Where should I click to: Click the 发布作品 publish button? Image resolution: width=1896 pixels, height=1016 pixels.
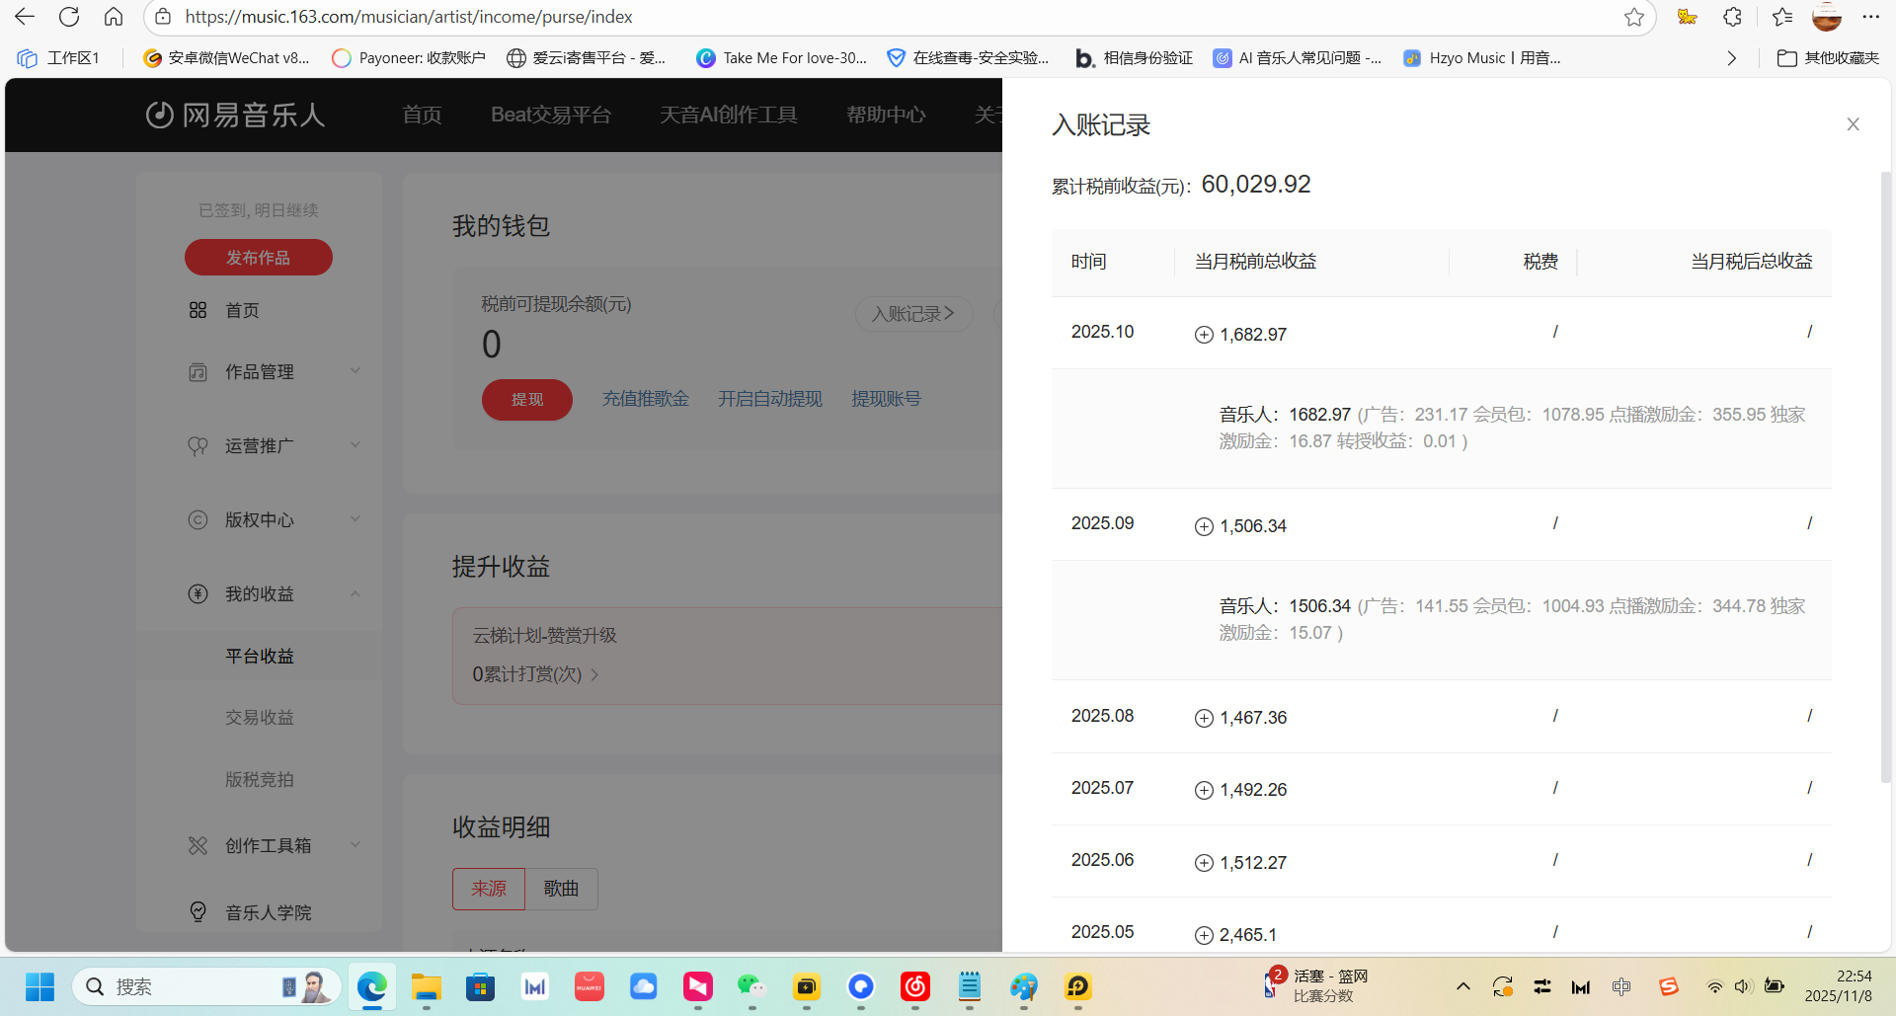pyautogui.click(x=258, y=257)
